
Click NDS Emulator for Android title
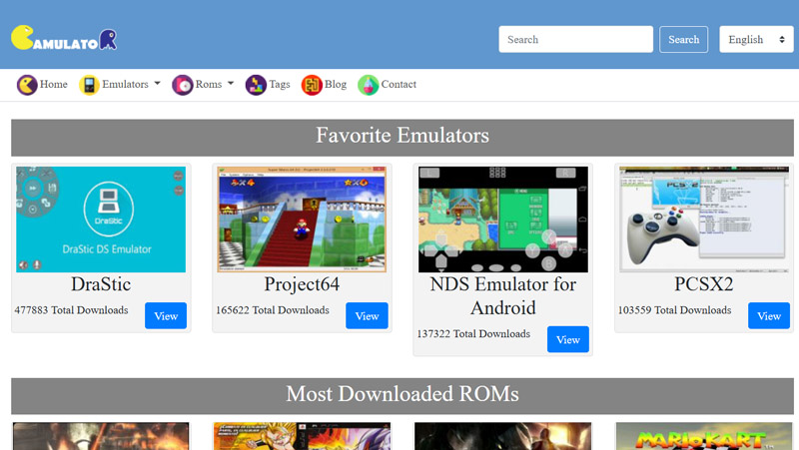click(503, 295)
